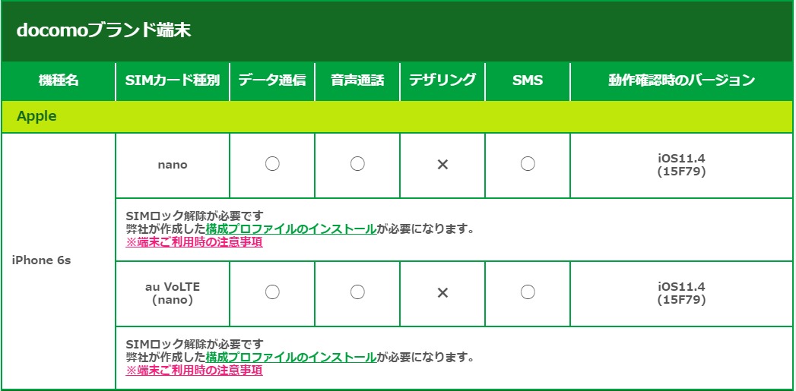Click the SMS circle in au VoLTE row
The image size is (796, 391).
click(x=528, y=292)
